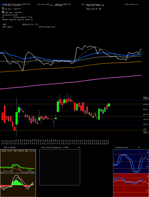Click the CL: 1694.45 closing price text
The width and height of the screenshot is (149, 197).
56,5
